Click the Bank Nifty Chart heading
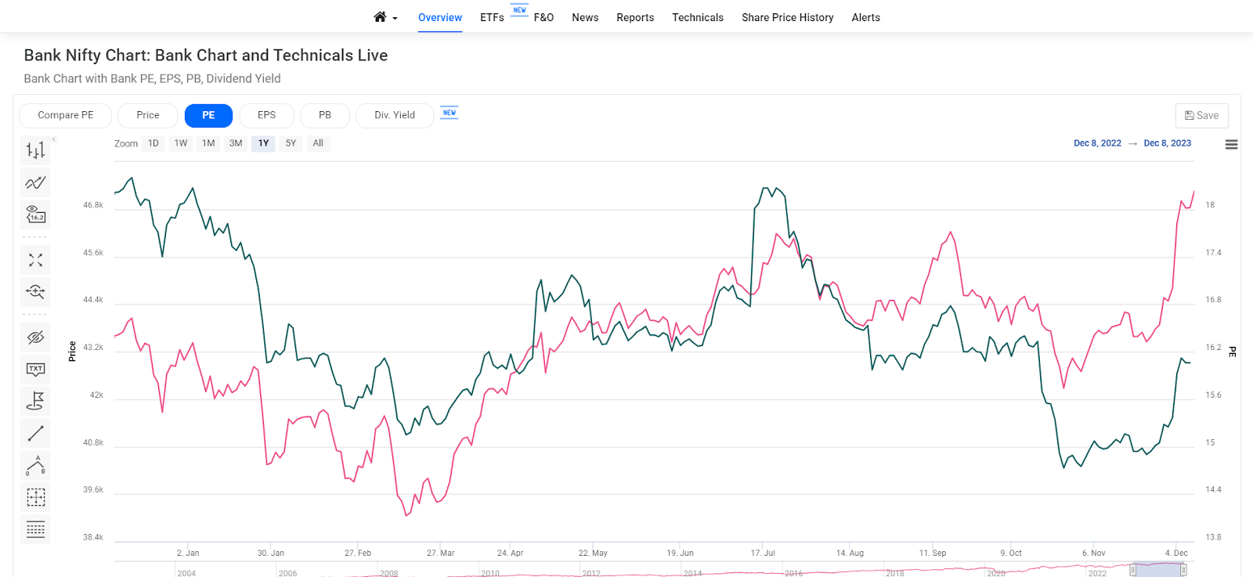This screenshot has width=1253, height=577. click(x=206, y=56)
